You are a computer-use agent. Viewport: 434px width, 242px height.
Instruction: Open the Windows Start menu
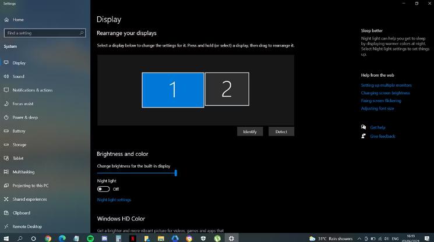coord(6,239)
